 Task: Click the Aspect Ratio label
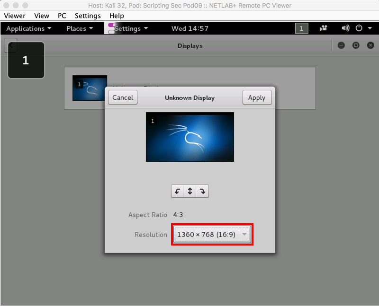tap(148, 215)
